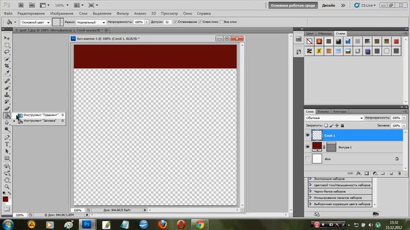Select the Zoom magnifier tool

7,187
